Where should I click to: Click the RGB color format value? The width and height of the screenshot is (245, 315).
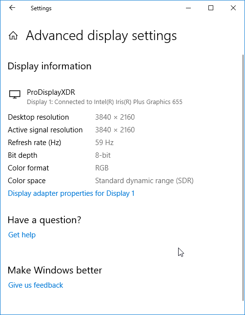point(102,168)
